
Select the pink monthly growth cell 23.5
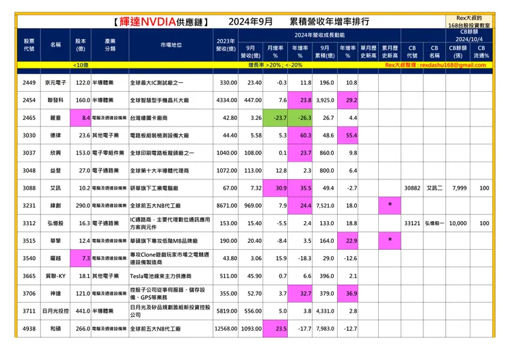click(x=276, y=329)
